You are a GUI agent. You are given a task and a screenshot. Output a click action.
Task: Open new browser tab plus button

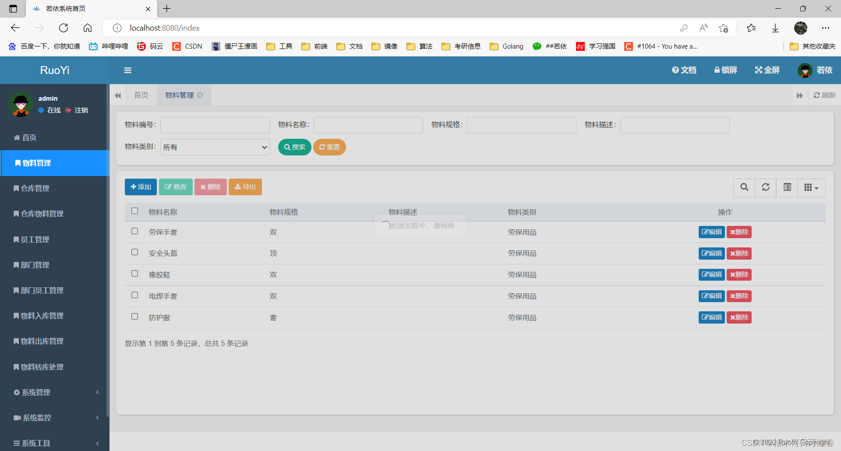coord(167,9)
